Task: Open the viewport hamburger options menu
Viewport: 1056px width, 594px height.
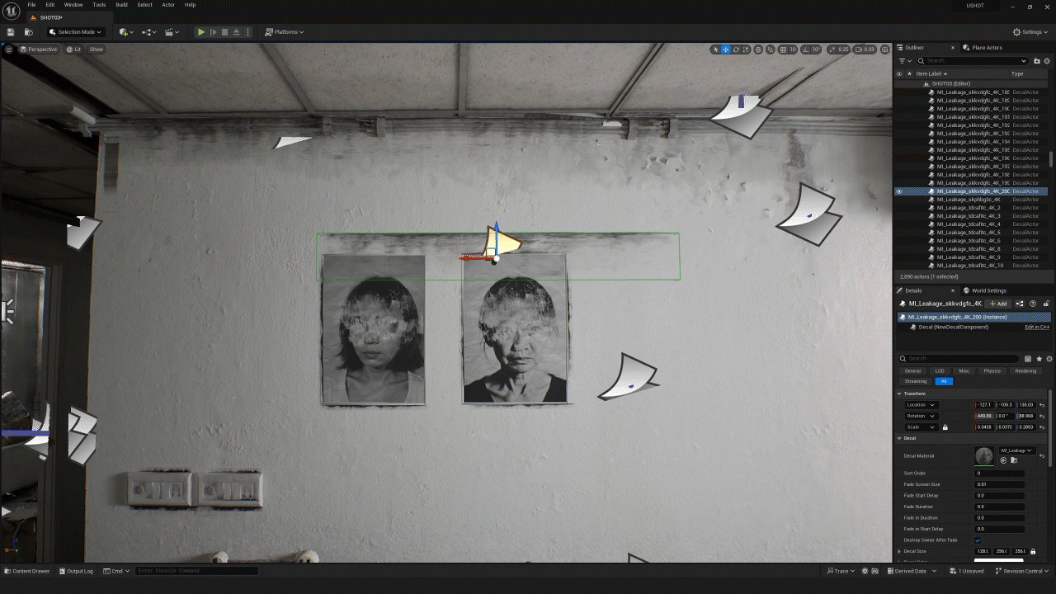Action: [x=9, y=49]
